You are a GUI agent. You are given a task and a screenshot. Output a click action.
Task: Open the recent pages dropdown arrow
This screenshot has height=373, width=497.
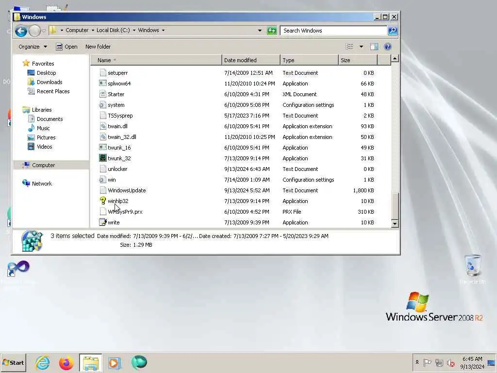coord(44,31)
